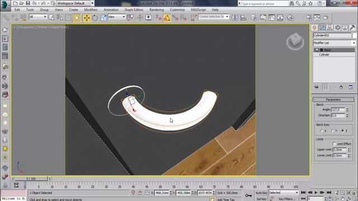Viewport: 358px width, 201px height.
Task: Click the Key Filters button
Action: click(x=286, y=199)
